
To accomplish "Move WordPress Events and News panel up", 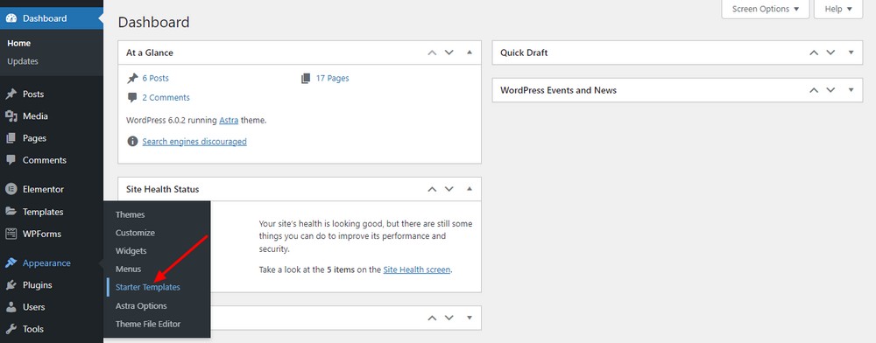I will click(814, 90).
